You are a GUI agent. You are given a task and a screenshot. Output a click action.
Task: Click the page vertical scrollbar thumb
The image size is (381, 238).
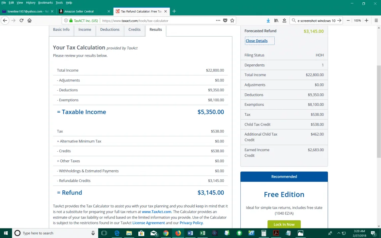pos(379,111)
